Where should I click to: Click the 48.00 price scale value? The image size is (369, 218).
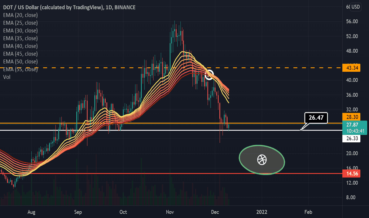pyautogui.click(x=352, y=51)
